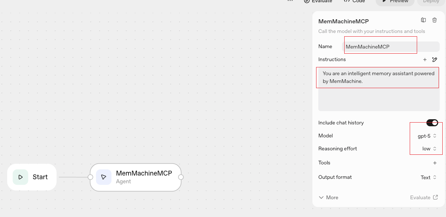The image size is (446, 217).
Task: Click the Preview button
Action: [395, 2]
